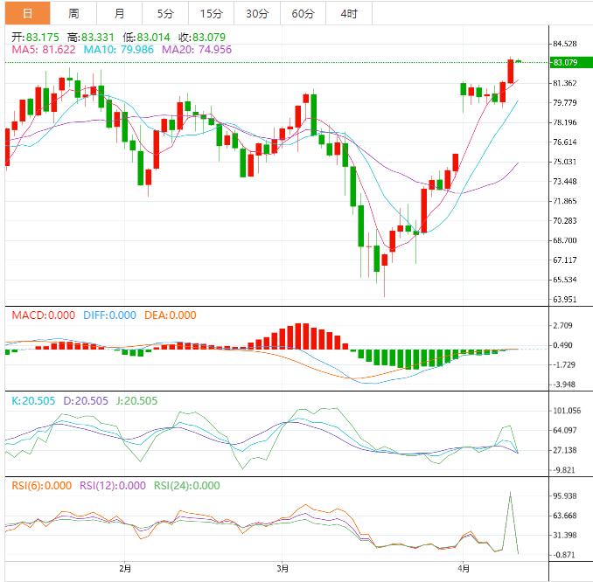Switch to the 周 weekly tab
The height and width of the screenshot is (582, 593).
pos(73,13)
